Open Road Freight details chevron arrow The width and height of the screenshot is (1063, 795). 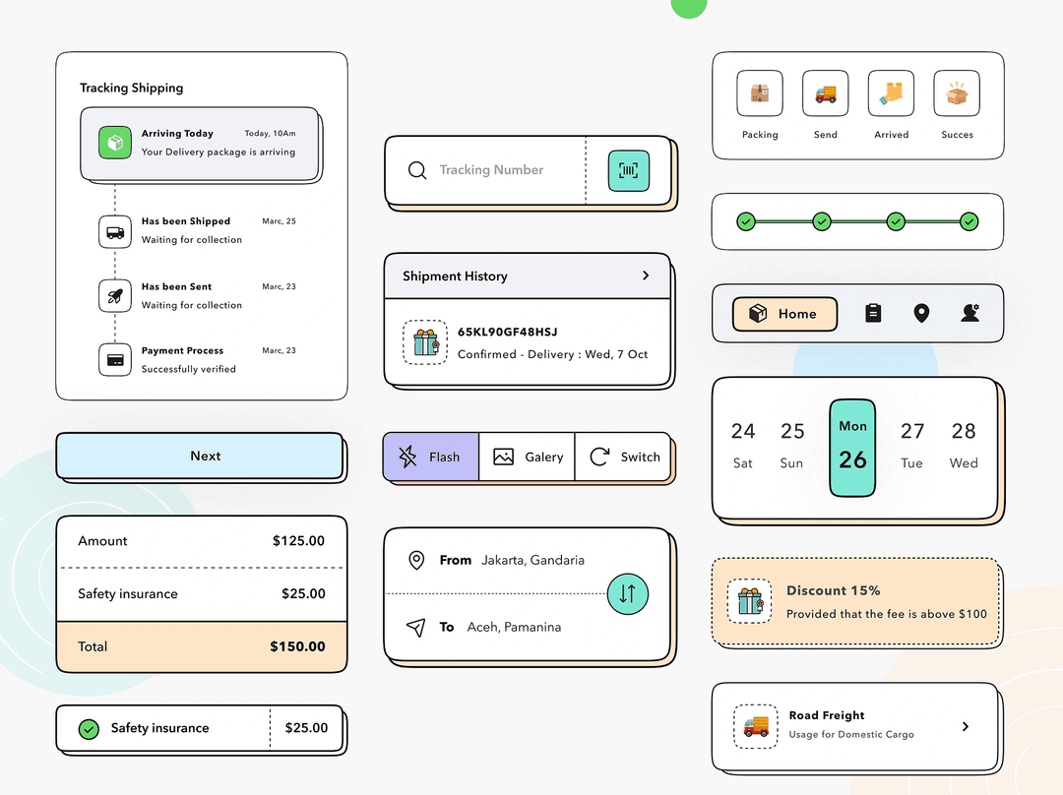(966, 726)
